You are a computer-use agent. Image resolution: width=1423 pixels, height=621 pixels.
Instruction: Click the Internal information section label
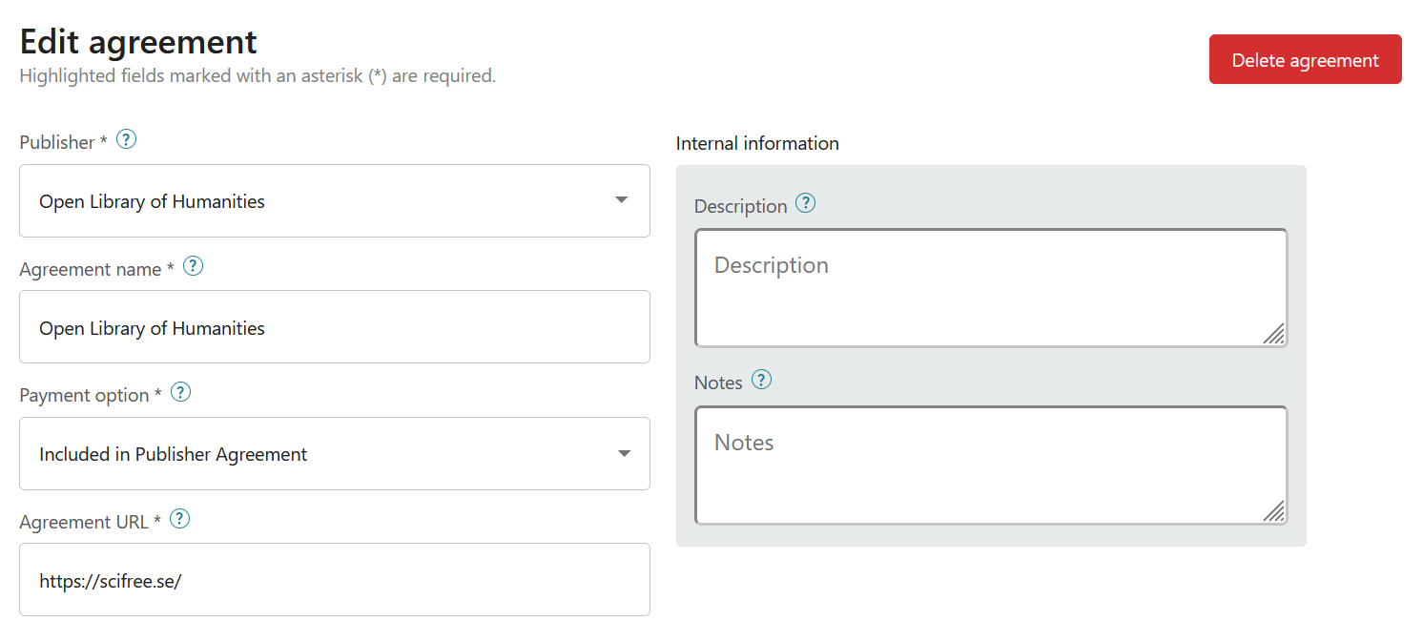click(x=757, y=143)
